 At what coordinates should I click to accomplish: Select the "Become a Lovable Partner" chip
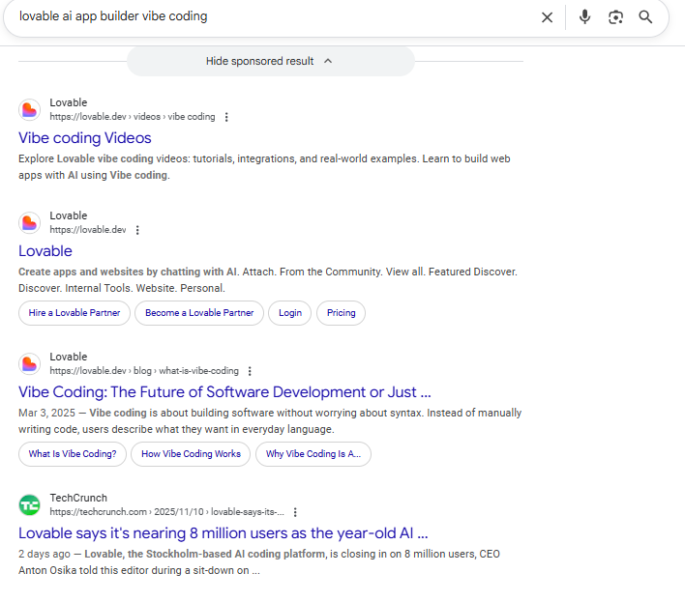click(x=199, y=313)
